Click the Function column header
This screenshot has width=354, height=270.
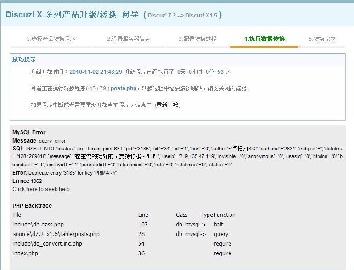225,215
